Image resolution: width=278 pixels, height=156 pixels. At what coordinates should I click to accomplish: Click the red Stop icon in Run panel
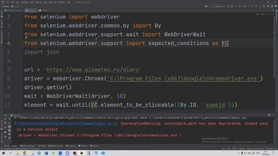click(5, 127)
